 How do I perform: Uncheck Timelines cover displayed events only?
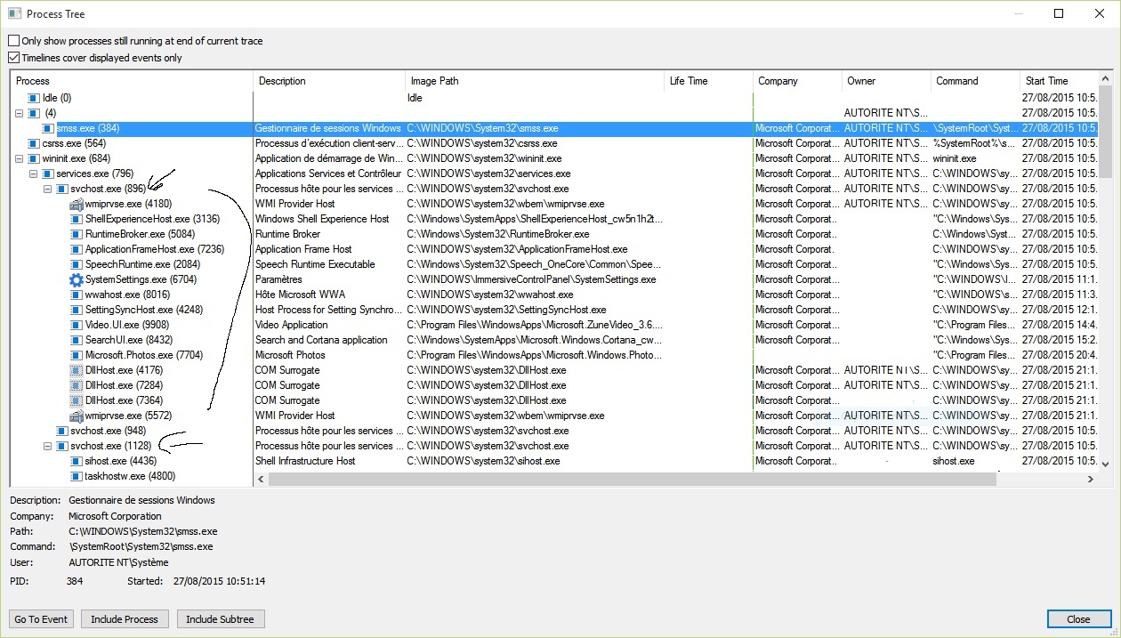pyautogui.click(x=13, y=58)
